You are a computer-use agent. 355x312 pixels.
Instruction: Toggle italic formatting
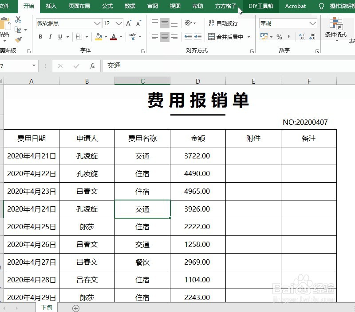(x=50, y=37)
